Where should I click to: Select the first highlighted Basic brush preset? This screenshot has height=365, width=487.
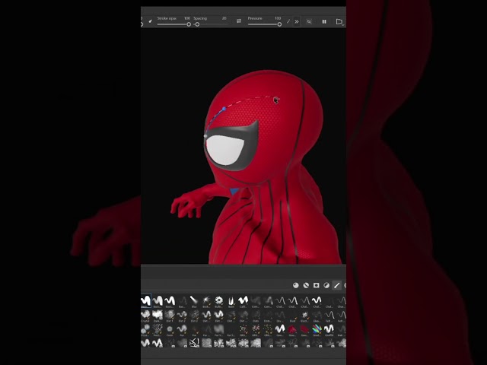tap(145, 301)
